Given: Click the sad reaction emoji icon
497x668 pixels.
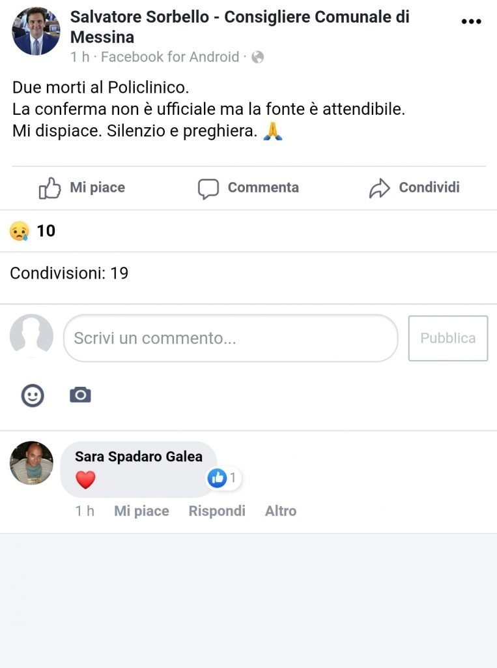Looking at the screenshot, I should click(20, 231).
